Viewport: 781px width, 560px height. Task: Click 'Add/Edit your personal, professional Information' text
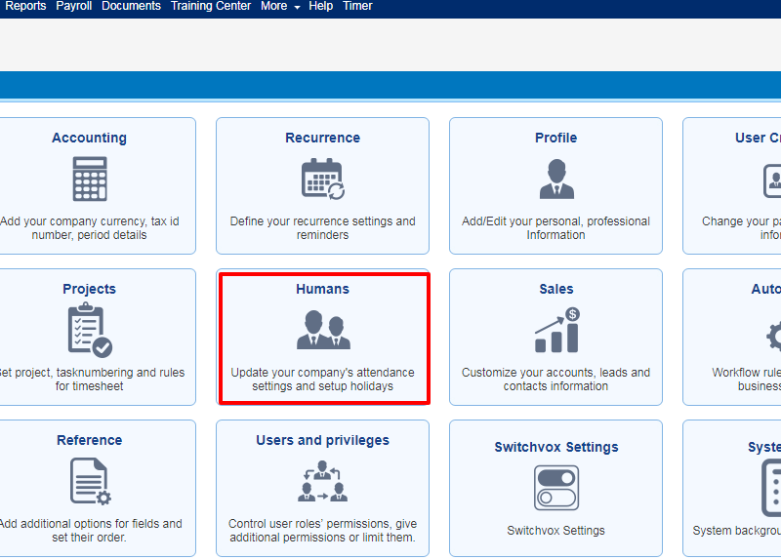pyautogui.click(x=555, y=228)
